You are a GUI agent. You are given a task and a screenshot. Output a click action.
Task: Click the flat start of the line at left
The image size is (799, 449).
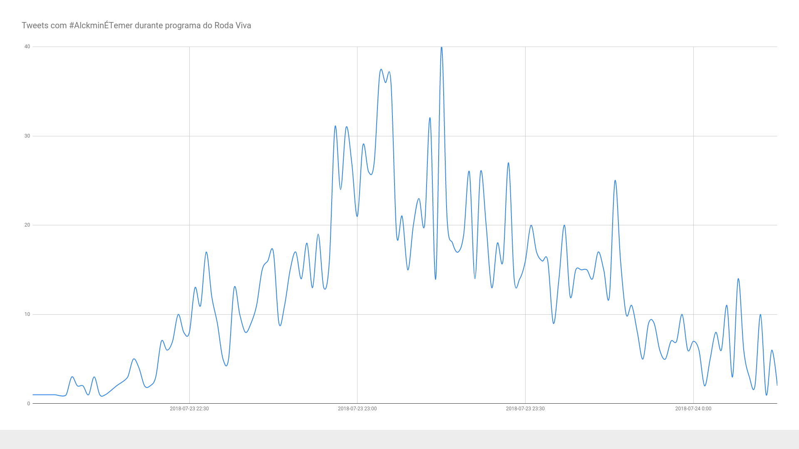click(x=44, y=395)
